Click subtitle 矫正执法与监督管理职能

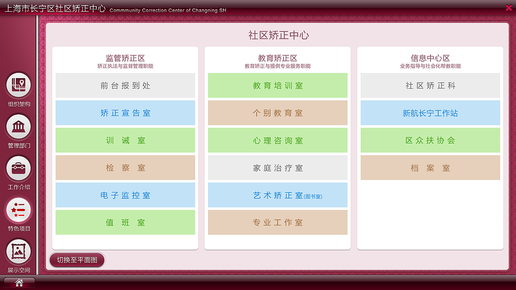click(x=125, y=66)
